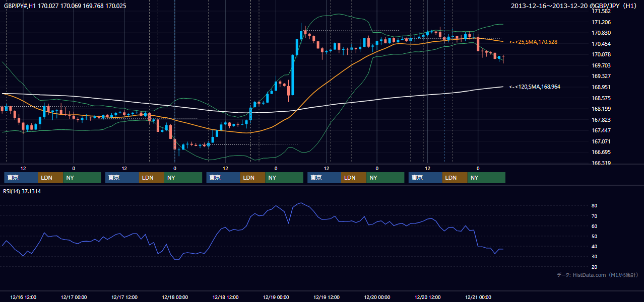Click price axis label 168.575

point(601,98)
